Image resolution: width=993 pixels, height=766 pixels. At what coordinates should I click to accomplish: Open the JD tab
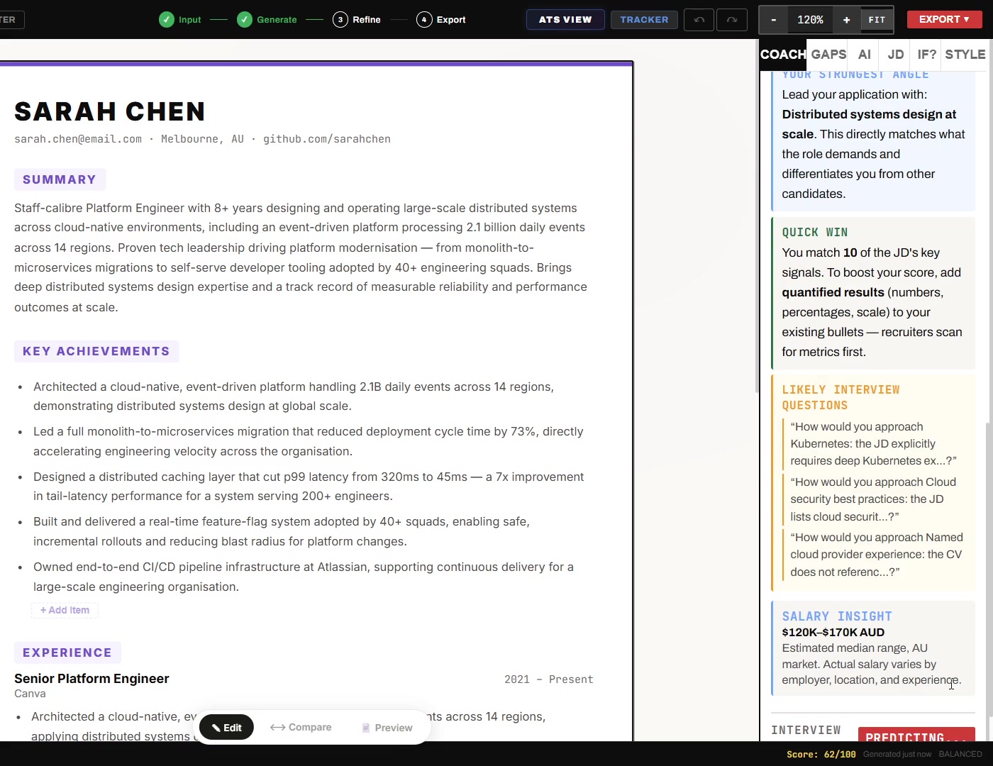tap(895, 55)
